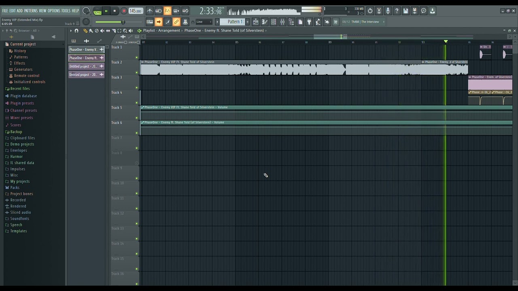Enable the Z-CROSS checkbox
518x291 pixels.
(x=125, y=42)
